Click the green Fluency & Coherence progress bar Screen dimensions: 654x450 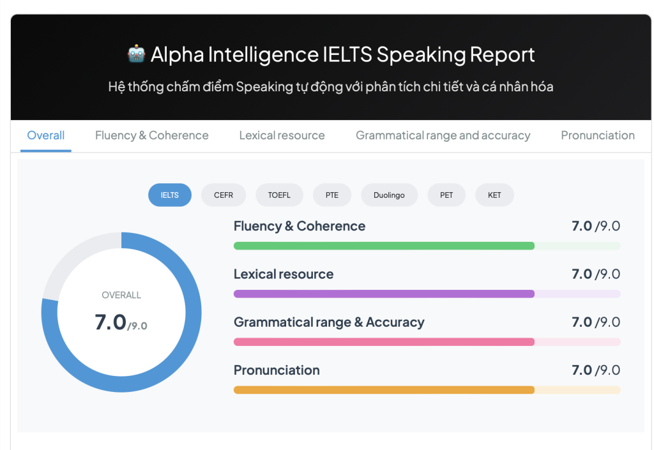point(384,246)
